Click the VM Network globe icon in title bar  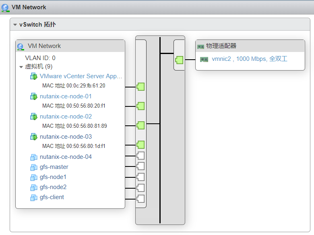coord(5,8)
